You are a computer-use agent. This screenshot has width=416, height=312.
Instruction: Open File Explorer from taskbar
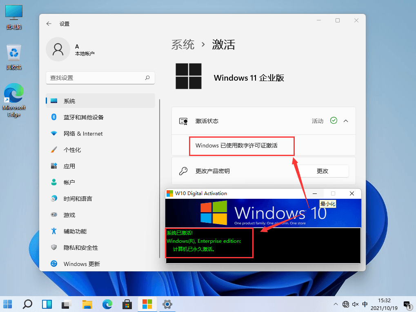click(x=87, y=304)
